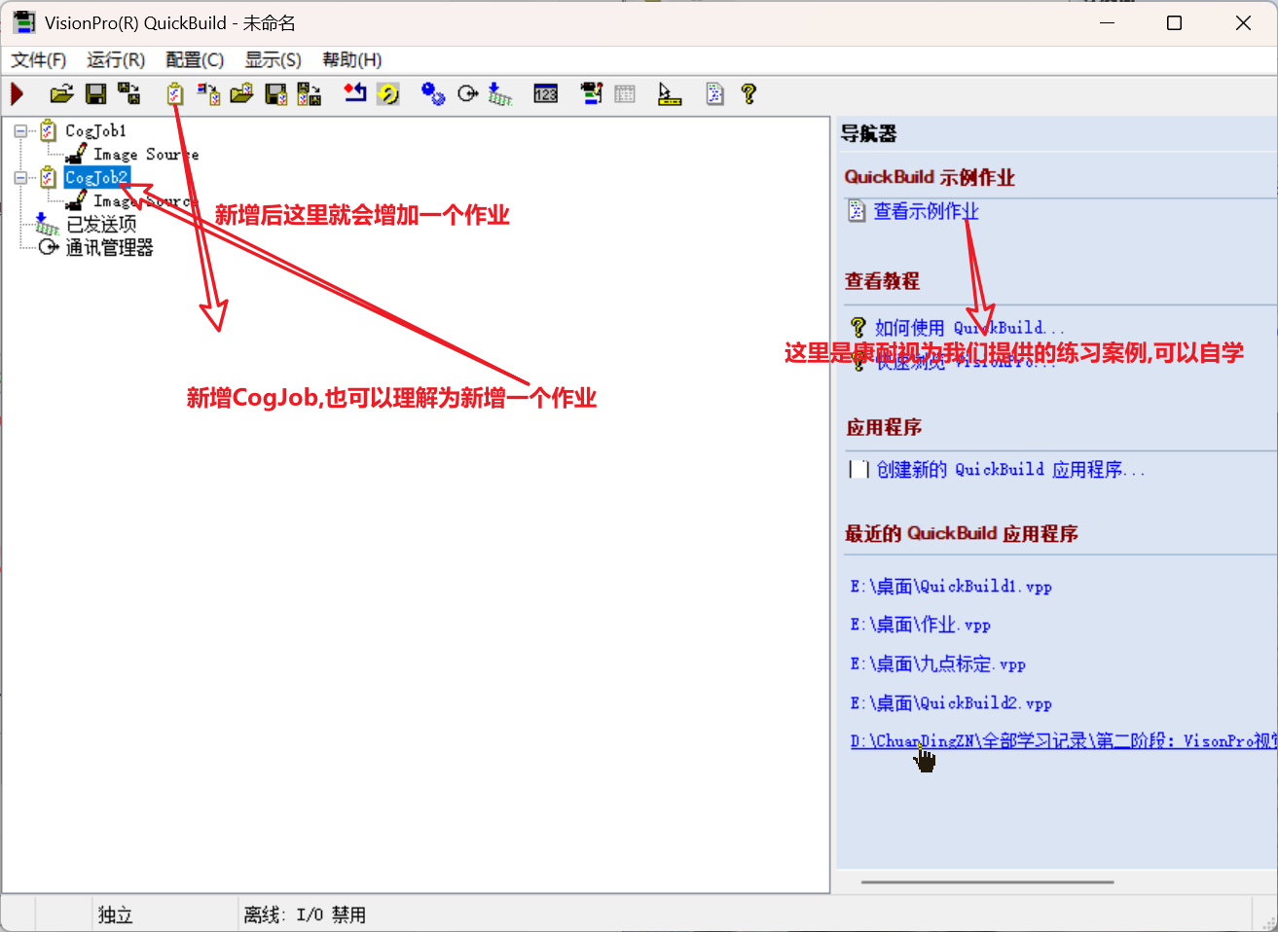Screen dimensions: 1278x932
Task: Click the Save As icon with two floppy disks
Action: point(128,94)
